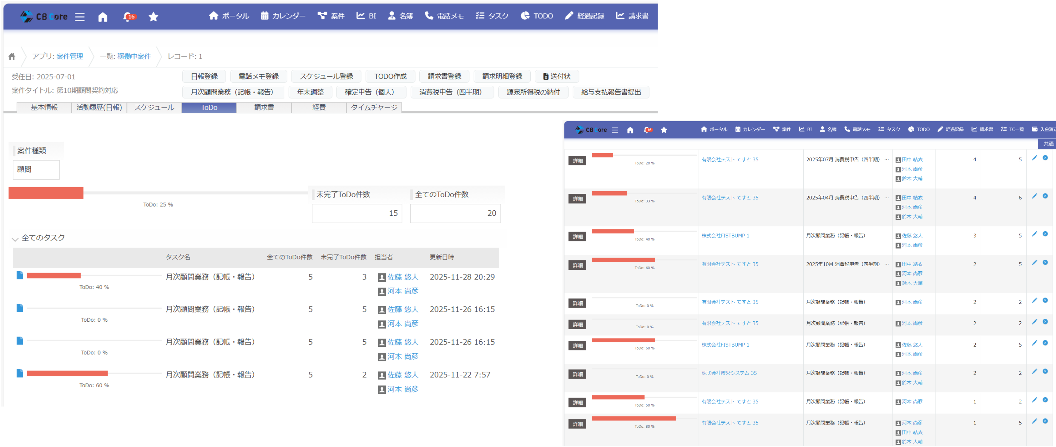Click the notification bell with 16 badge
This screenshot has height=447, width=1056.
[x=128, y=17]
